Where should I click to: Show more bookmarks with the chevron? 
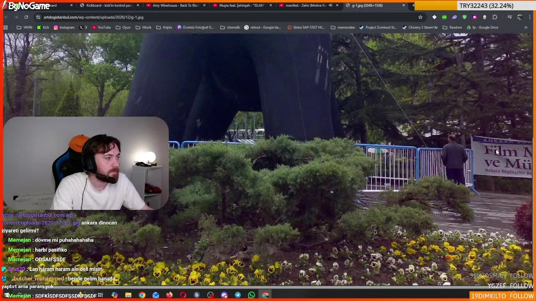526,28
